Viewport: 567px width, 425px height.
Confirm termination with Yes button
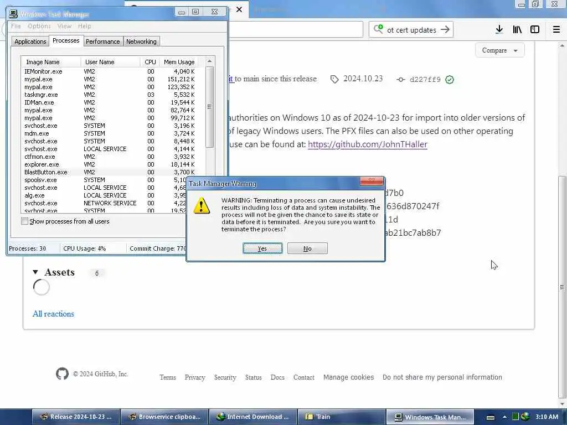coord(262,248)
